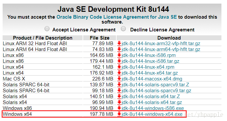Click download arrow icon for windows-i586.exe
Image resolution: width=227 pixels, height=121 pixels.
pyautogui.click(x=119, y=108)
